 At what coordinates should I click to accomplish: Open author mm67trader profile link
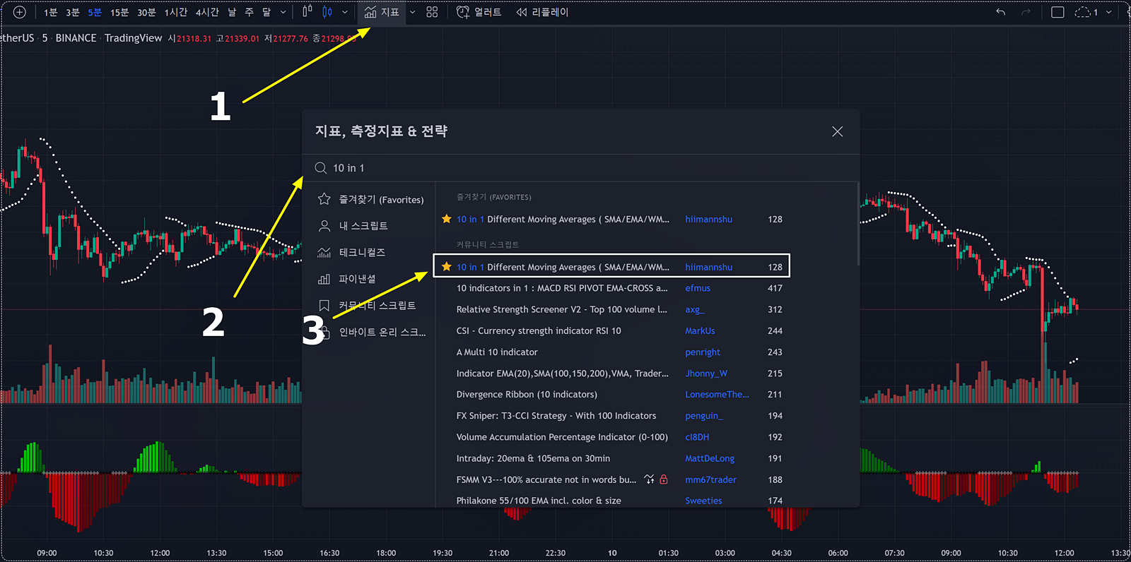point(710,479)
